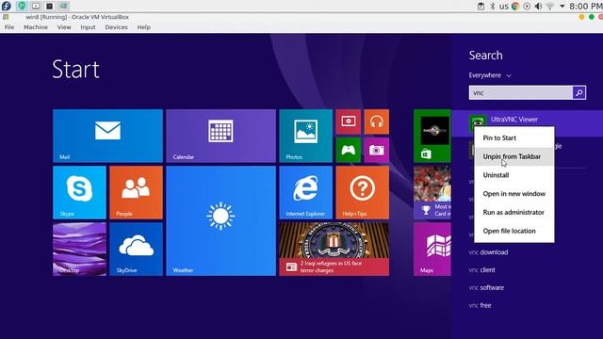Open the VirtualBox Machine menu
The width and height of the screenshot is (603, 339).
pos(36,27)
